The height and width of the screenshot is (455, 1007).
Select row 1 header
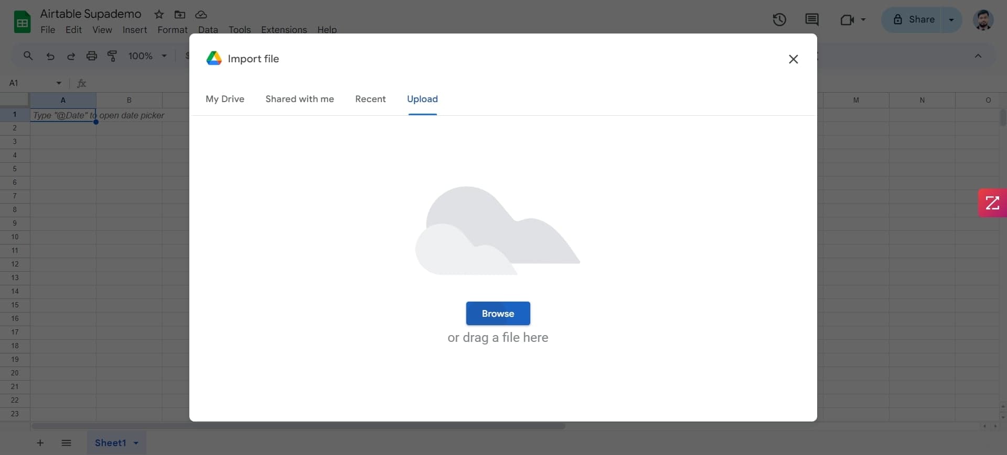click(15, 114)
